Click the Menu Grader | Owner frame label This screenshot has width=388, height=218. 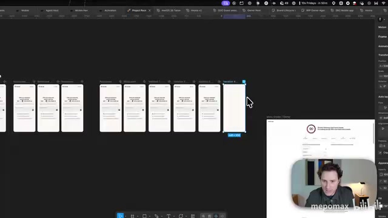pyautogui.click(x=278, y=117)
